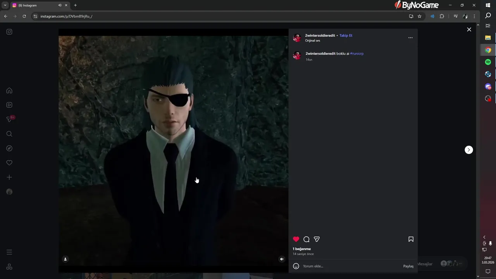Screen dimensions: 496x279
Task: Open the Chrome Extensions puzzle icon
Action: (442, 16)
